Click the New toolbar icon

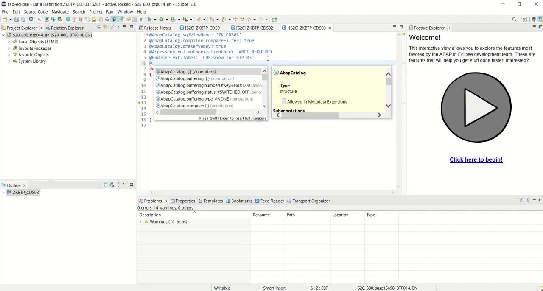(x=5, y=19)
